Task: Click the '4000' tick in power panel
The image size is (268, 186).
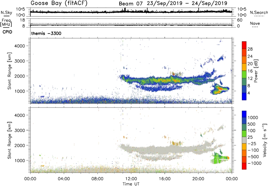Action: pos(20,46)
